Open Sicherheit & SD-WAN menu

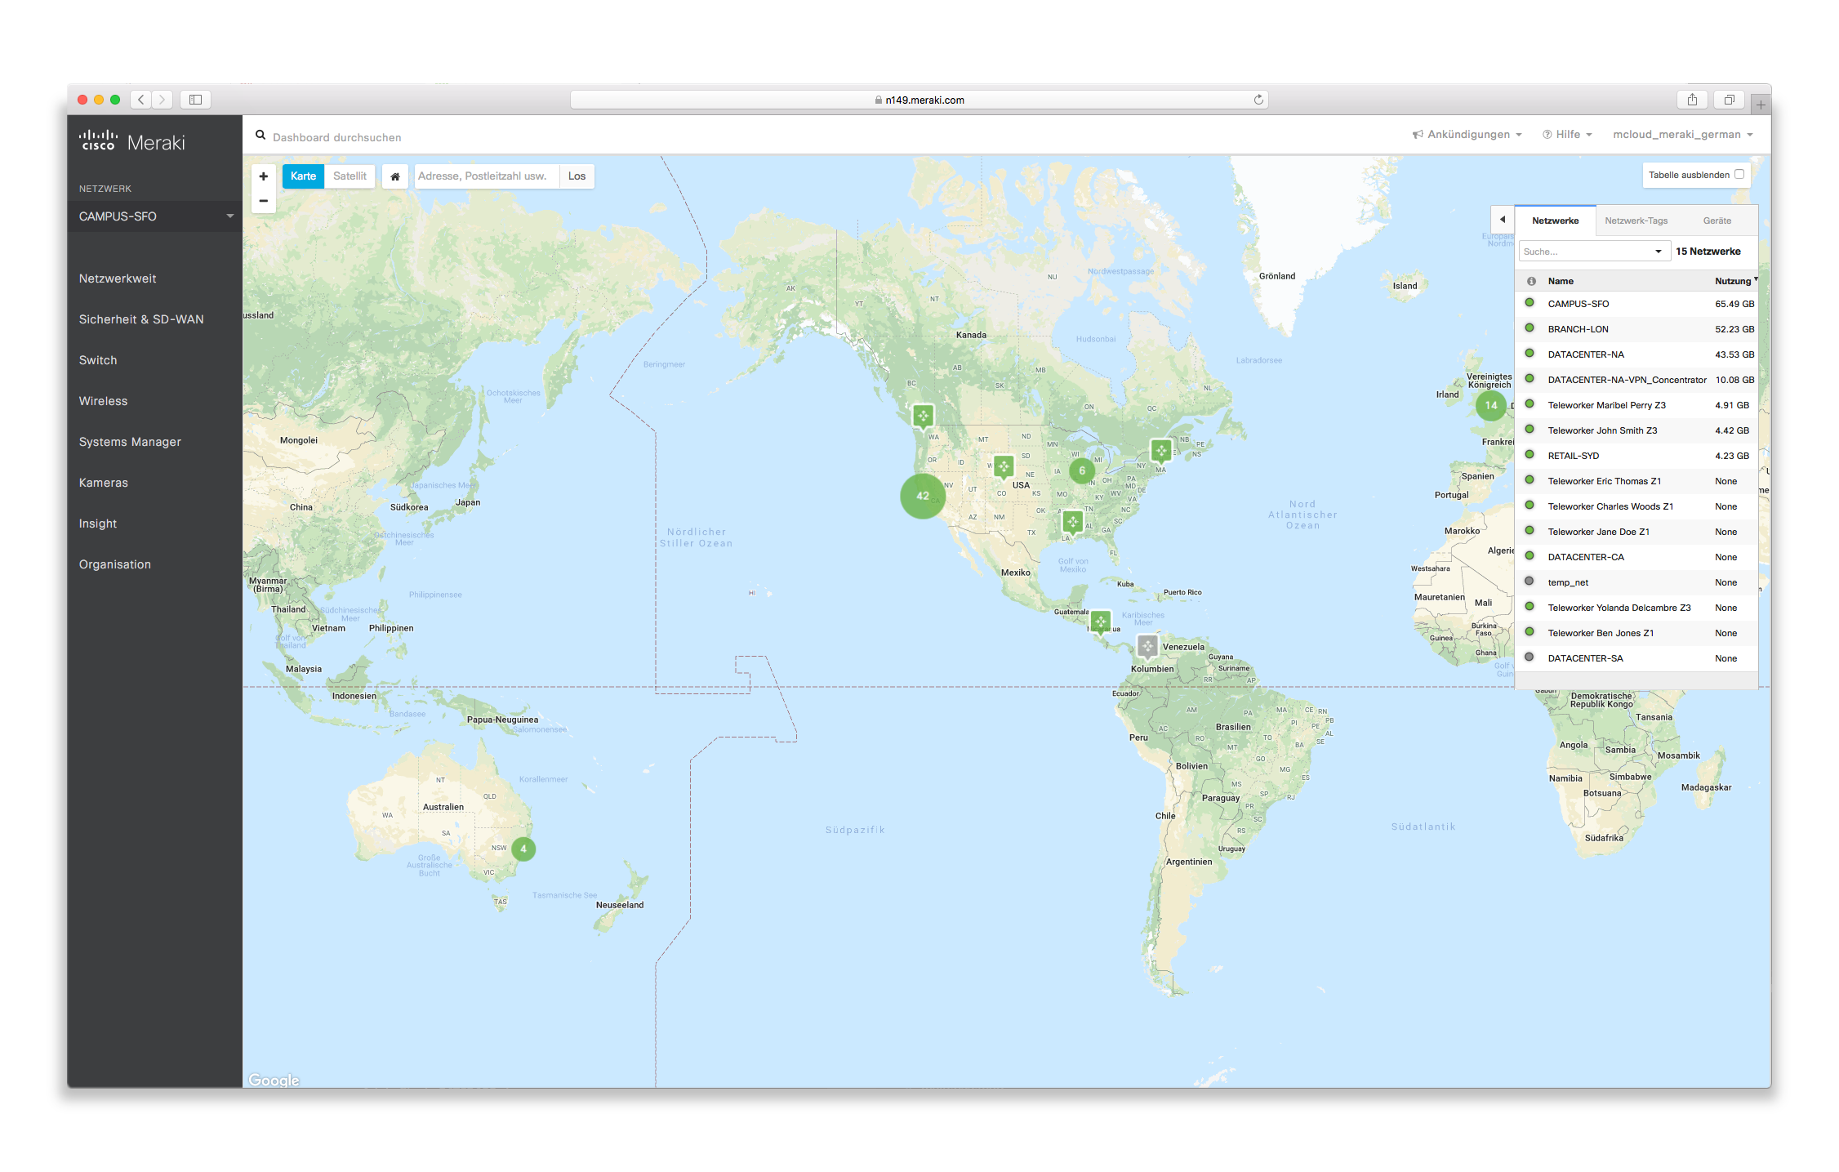(x=141, y=319)
